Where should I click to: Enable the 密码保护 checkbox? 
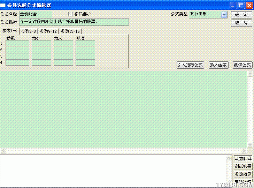71,14
